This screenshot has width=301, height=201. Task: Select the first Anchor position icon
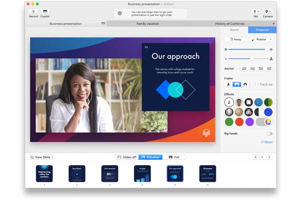244,68
